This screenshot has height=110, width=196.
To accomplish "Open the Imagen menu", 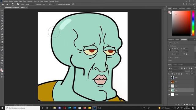I will click(16, 1).
